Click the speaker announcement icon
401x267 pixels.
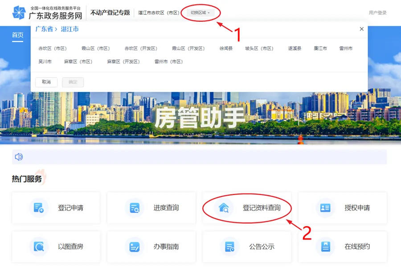click(19, 157)
